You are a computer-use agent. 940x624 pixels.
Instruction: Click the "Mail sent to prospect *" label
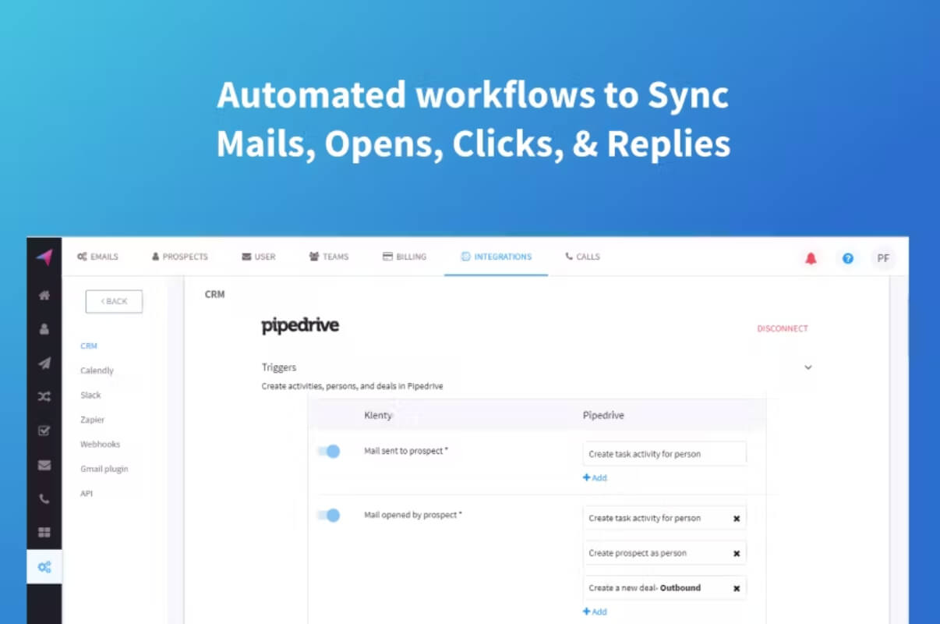coord(406,451)
